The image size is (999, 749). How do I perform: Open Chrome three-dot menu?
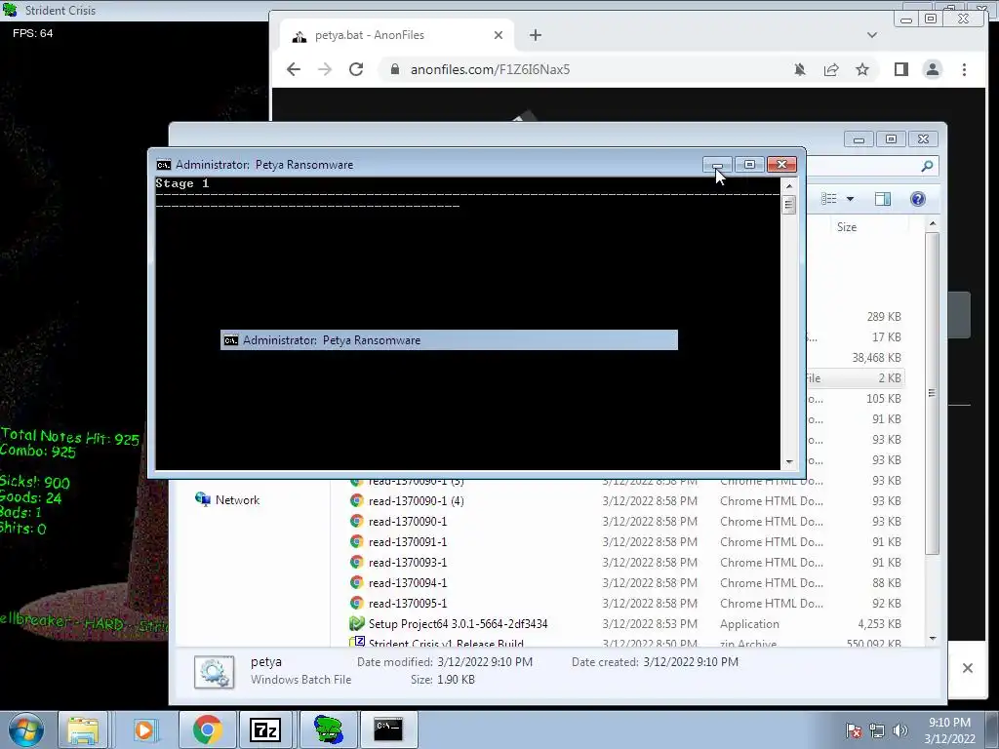964,69
